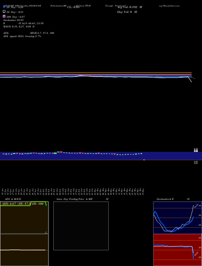Image resolution: width=202 pixels, height=266 pixels.
Task: Click the 'CL: 0.05' closing price label
Action: pyautogui.click(x=73, y=7)
